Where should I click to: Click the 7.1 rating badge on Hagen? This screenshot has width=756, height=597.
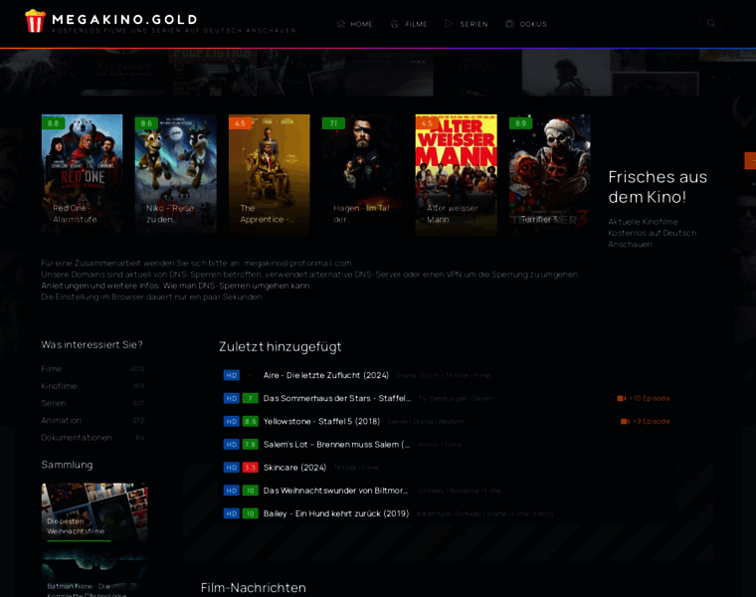(x=333, y=123)
